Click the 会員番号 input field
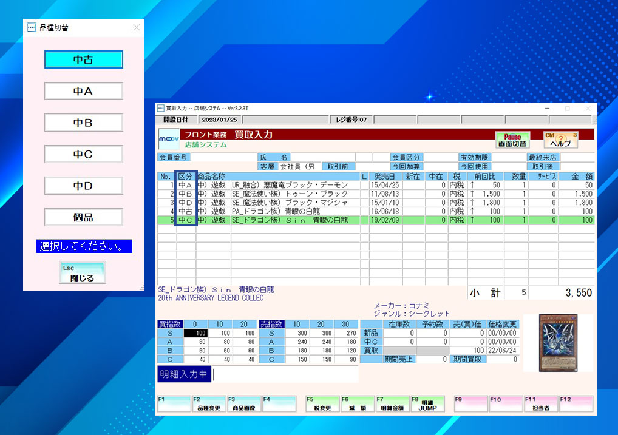This screenshot has width=618, height=435. [223, 157]
